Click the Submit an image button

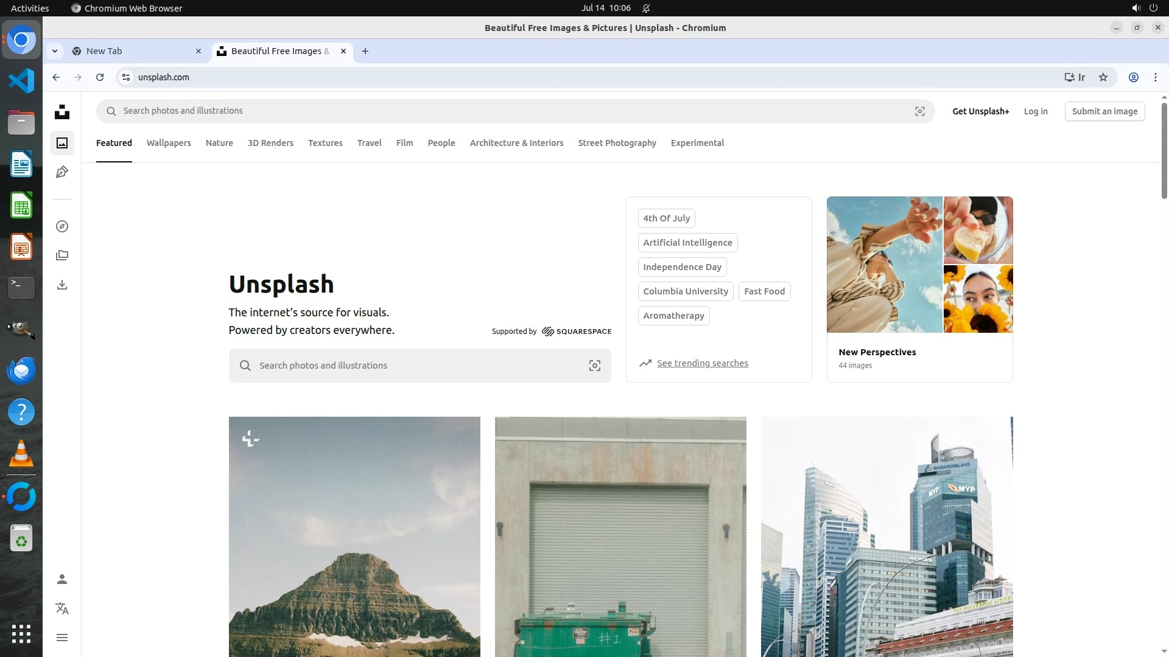pos(1104,111)
